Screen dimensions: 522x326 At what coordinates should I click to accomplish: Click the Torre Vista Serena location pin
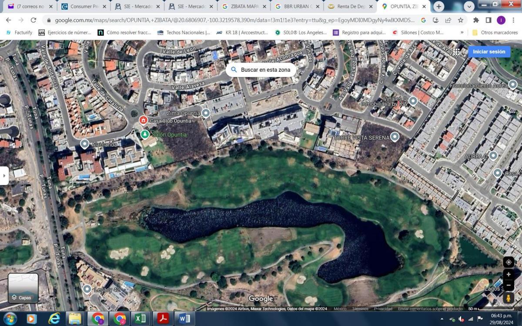pyautogui.click(x=395, y=137)
